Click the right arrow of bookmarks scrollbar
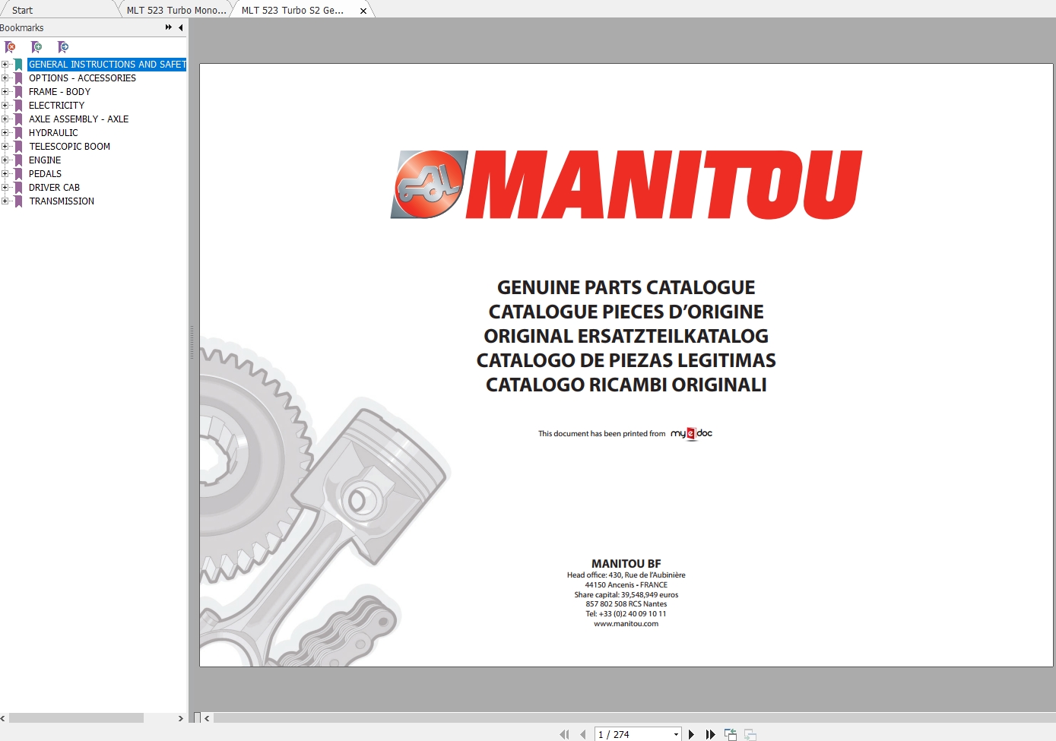 [180, 717]
